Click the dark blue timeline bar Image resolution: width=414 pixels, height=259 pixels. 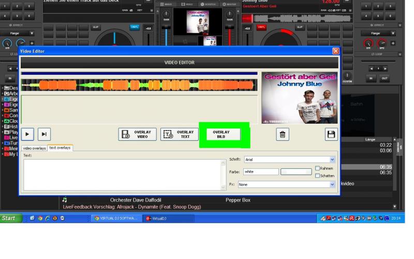click(x=139, y=74)
